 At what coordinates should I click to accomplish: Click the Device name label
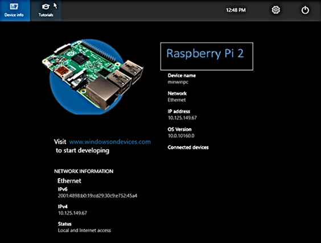pos(182,76)
